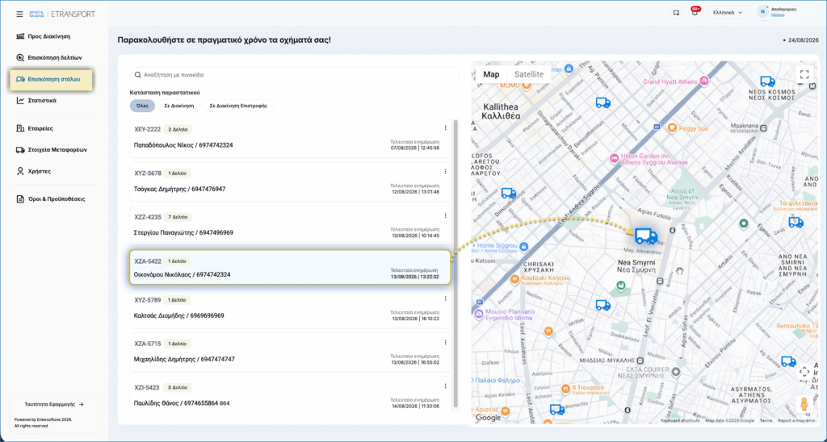Open the Ελληνικά language dropdown
This screenshot has height=442, width=827.
[728, 13]
